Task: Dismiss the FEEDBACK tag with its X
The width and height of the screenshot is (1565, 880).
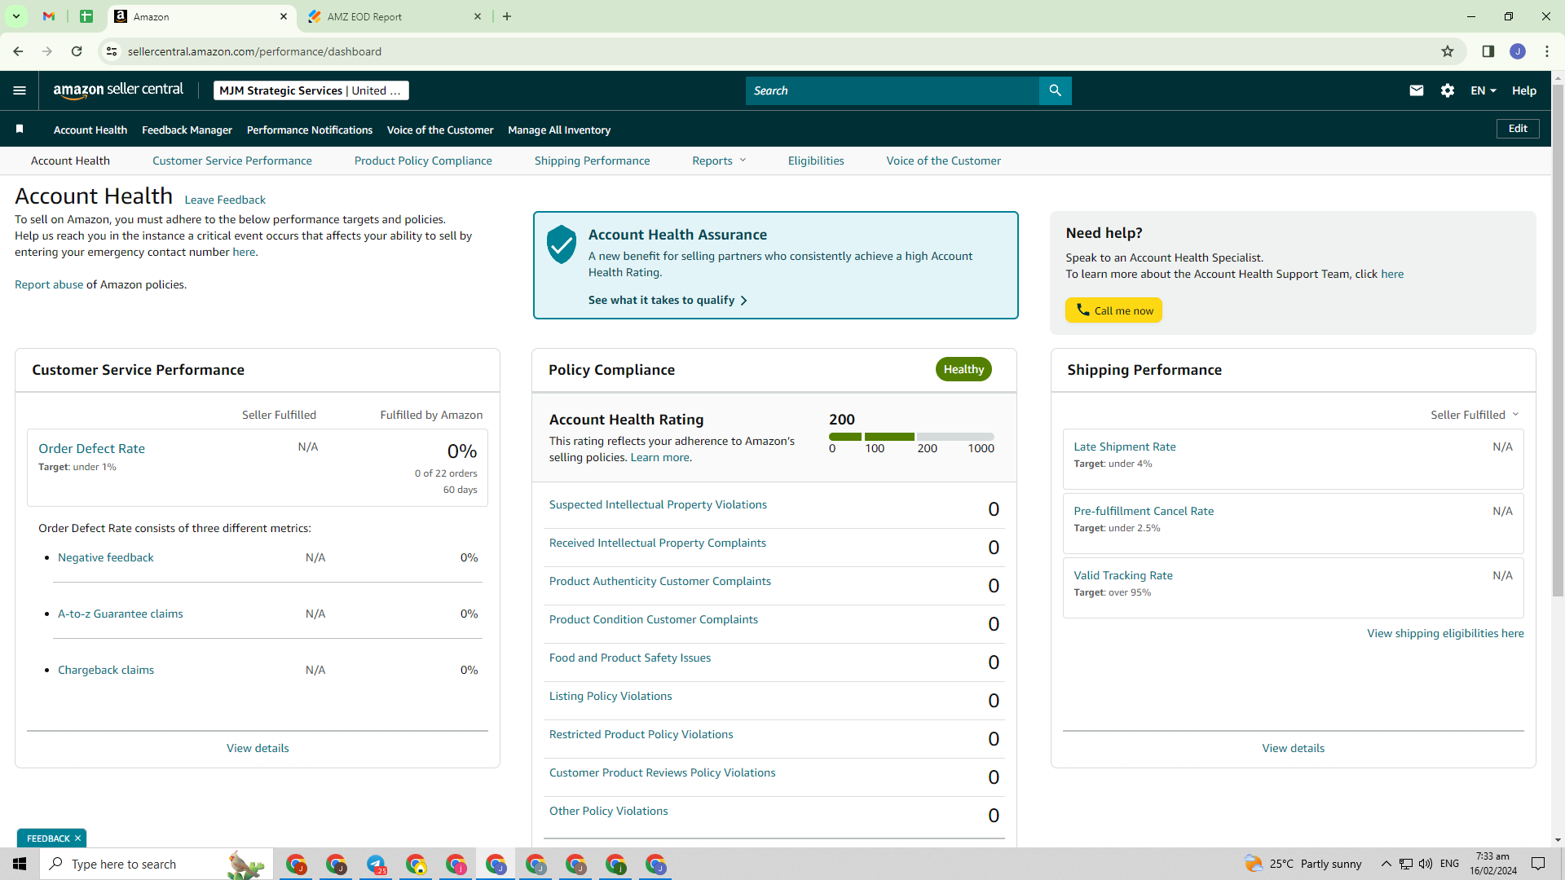Action: (78, 838)
